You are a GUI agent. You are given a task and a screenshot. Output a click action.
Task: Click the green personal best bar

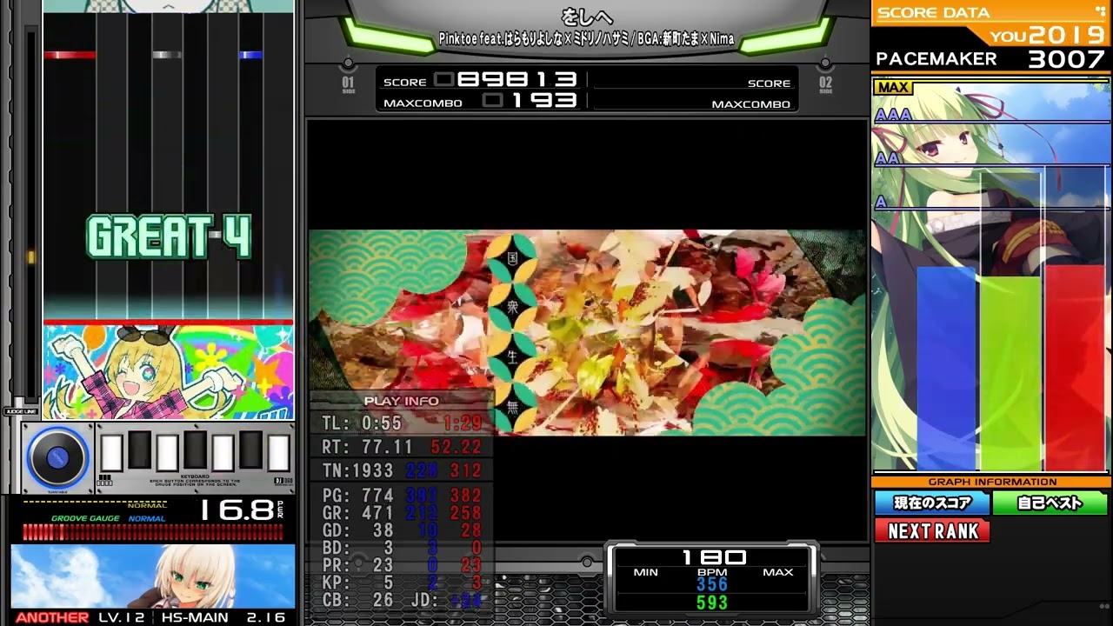click(1010, 374)
